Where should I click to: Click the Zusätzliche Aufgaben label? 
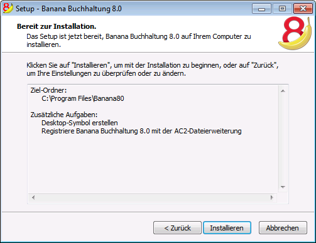[64, 115]
